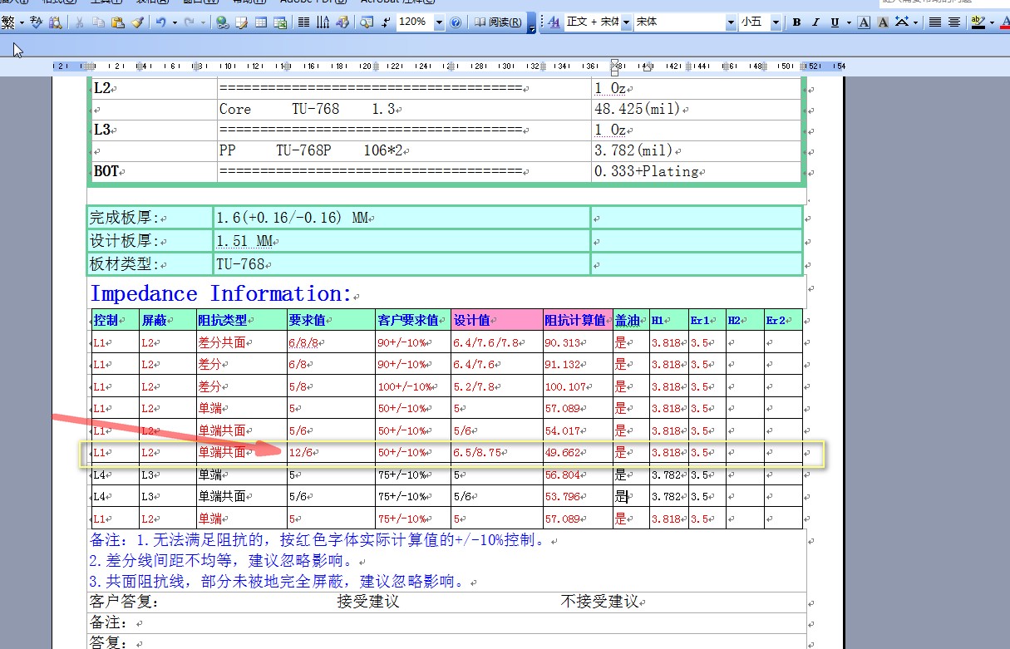Image resolution: width=1010 pixels, height=649 pixels.
Task: Undo the last action
Action: click(160, 22)
